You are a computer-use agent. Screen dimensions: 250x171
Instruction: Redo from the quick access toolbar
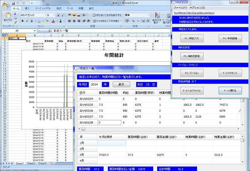[24, 3]
